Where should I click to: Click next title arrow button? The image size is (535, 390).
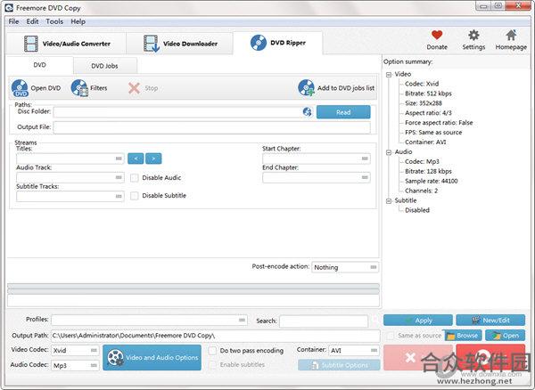click(153, 158)
